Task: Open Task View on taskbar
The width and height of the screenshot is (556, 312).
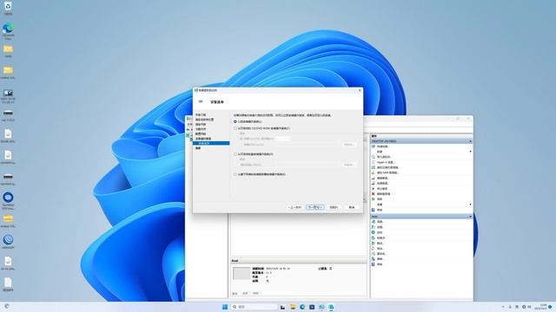Action: pos(282,307)
